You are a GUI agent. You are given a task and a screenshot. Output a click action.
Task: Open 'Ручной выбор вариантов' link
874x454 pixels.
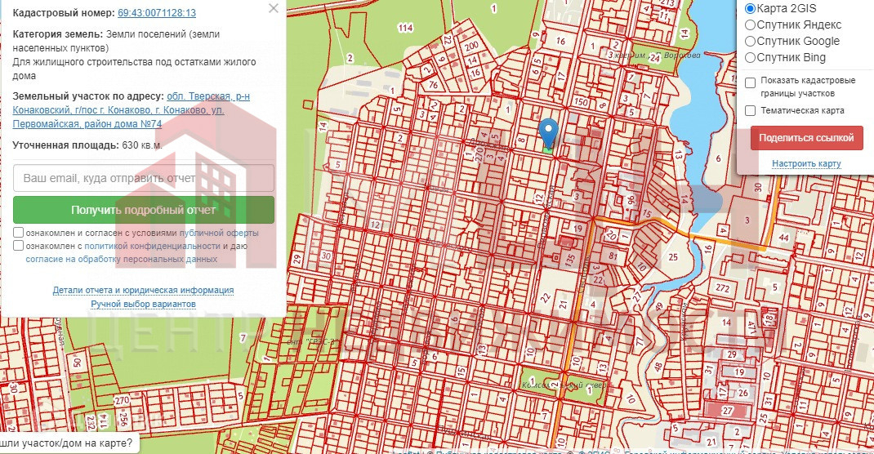point(143,304)
